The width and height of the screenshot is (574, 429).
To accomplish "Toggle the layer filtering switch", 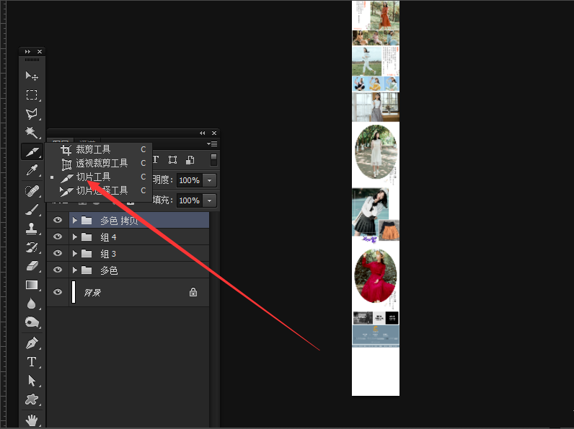I will pyautogui.click(x=213, y=159).
